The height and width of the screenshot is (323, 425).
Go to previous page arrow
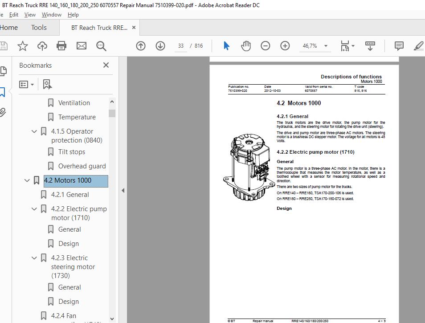[141, 46]
